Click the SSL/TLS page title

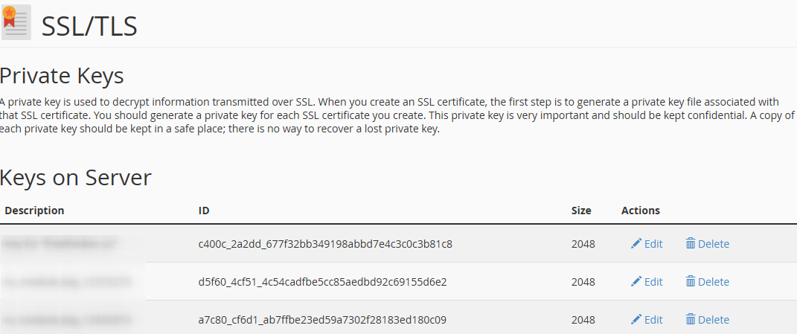coord(89,26)
